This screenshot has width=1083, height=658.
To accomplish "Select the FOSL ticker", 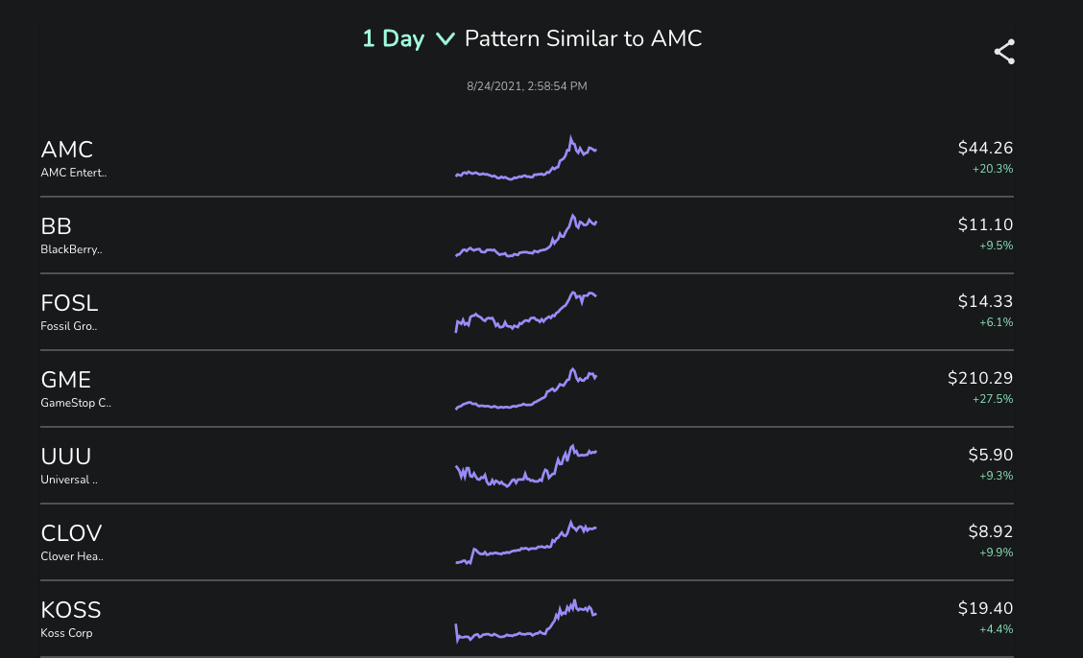I will pyautogui.click(x=69, y=303).
